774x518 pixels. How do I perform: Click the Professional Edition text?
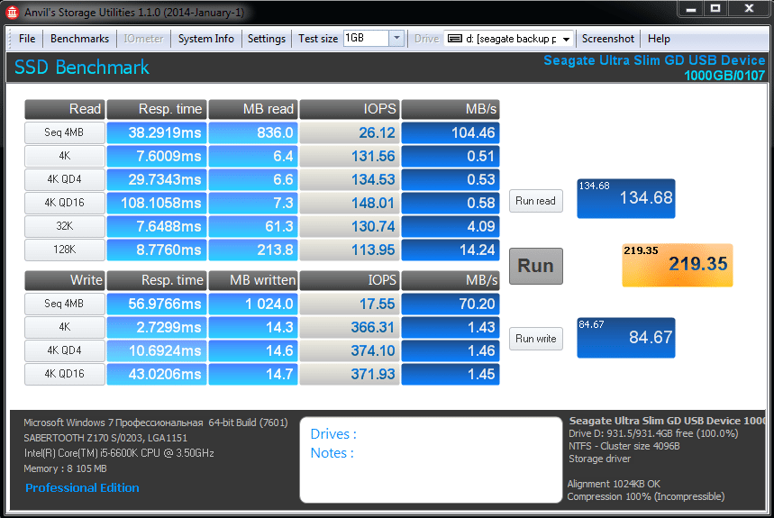coord(82,488)
